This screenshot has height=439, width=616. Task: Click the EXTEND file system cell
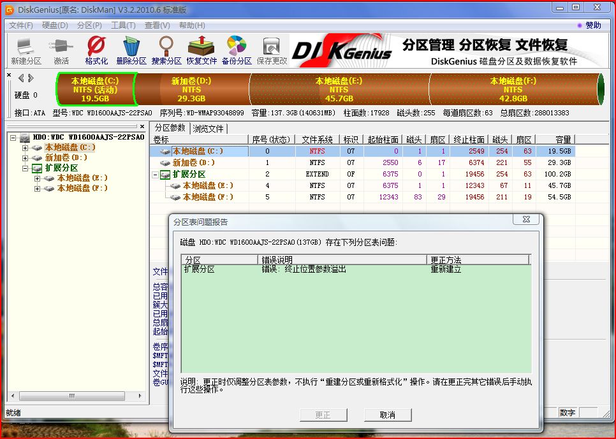(317, 174)
